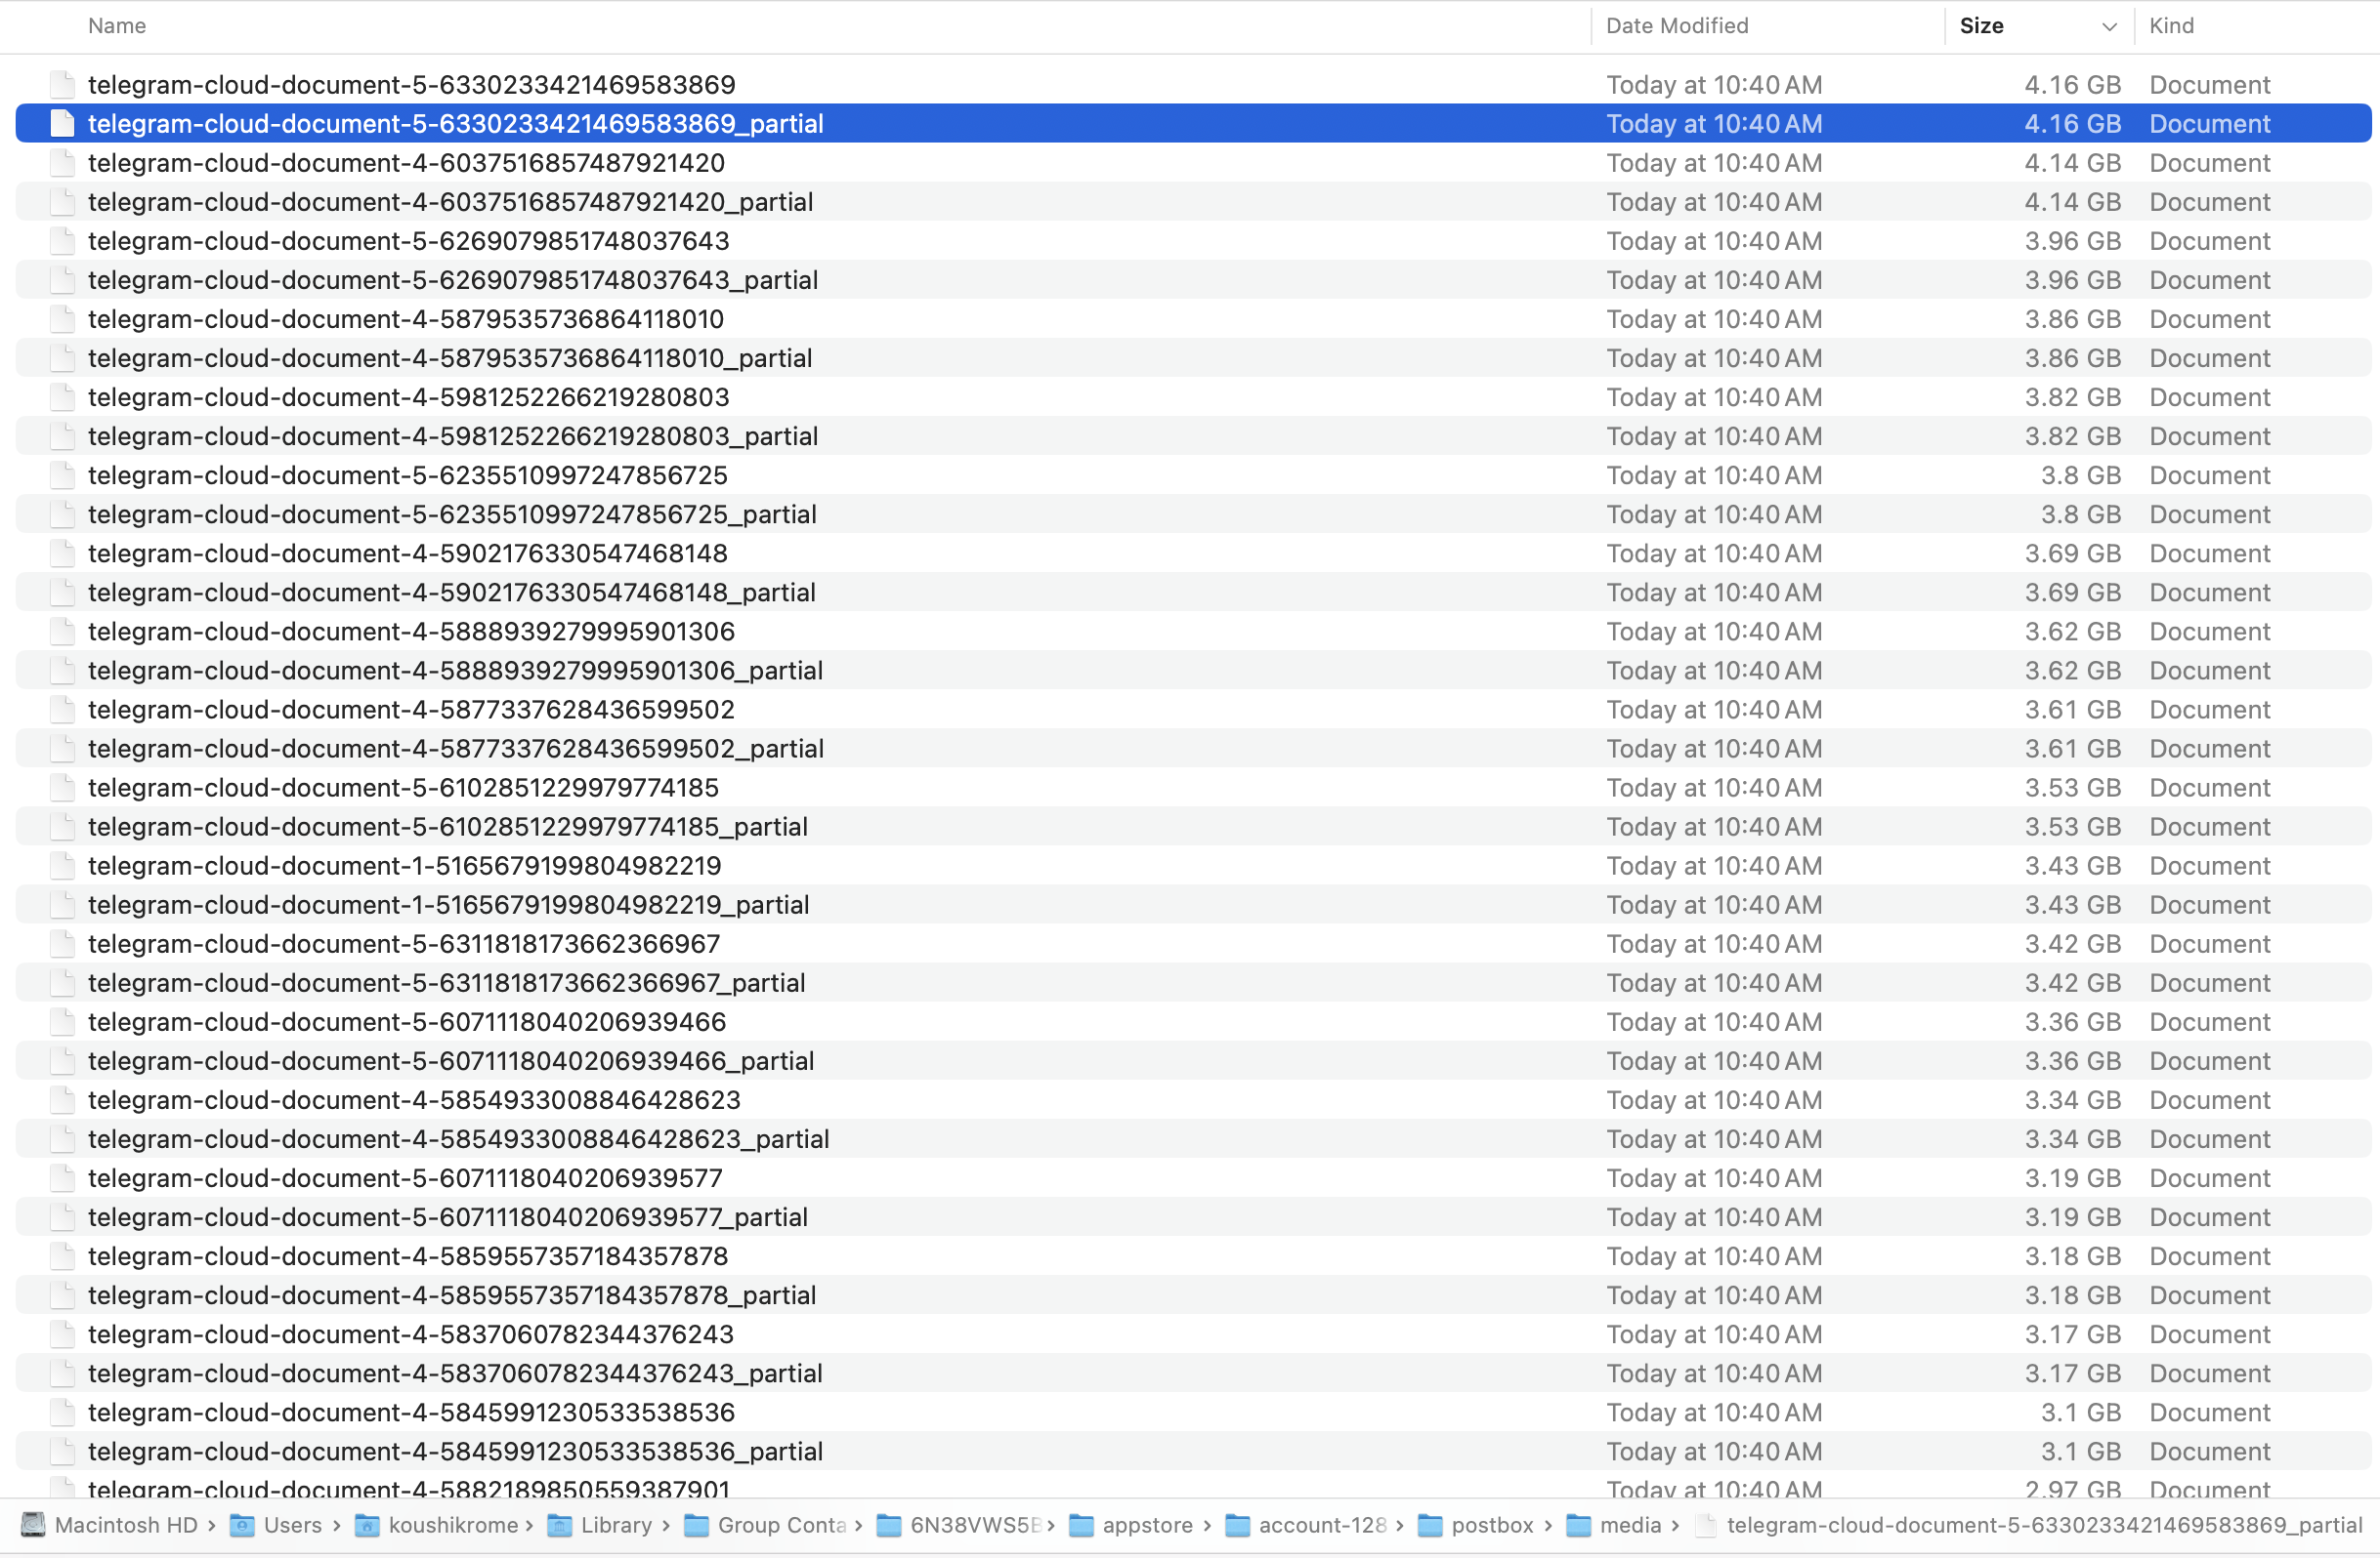Viewport: 2380px width, 1558px height.
Task: Open the Group Containers folder in path bar
Action: click(x=781, y=1525)
